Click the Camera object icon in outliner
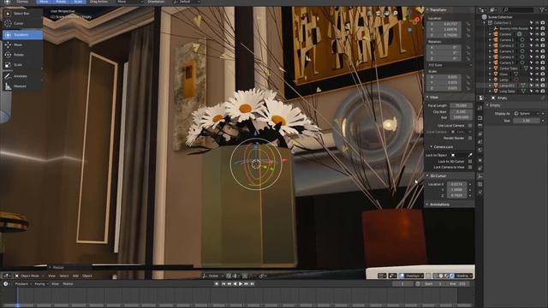The image size is (548, 308). tap(496, 34)
